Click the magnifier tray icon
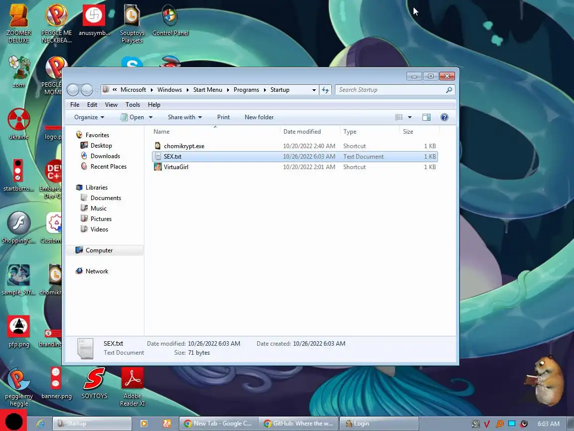 (x=499, y=424)
